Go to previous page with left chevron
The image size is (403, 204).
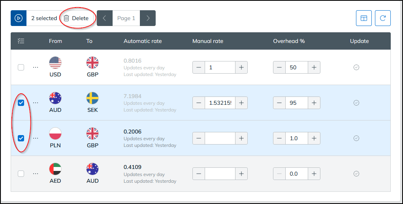105,18
